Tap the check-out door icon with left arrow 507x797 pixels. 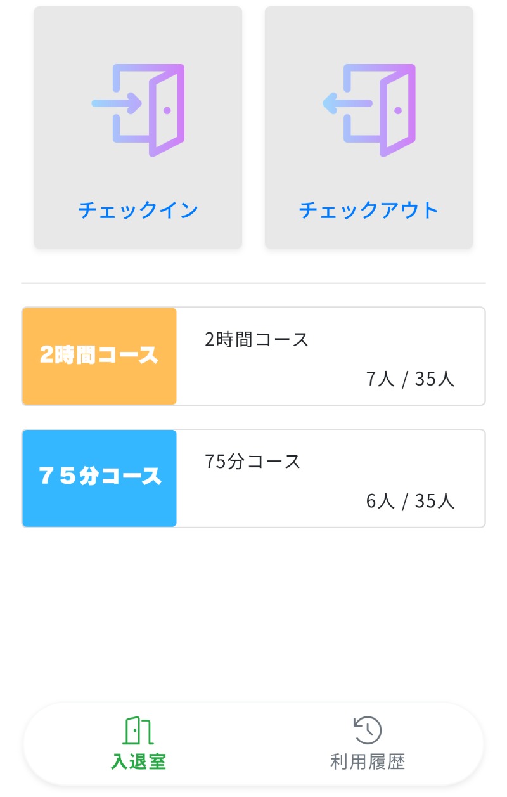368,109
